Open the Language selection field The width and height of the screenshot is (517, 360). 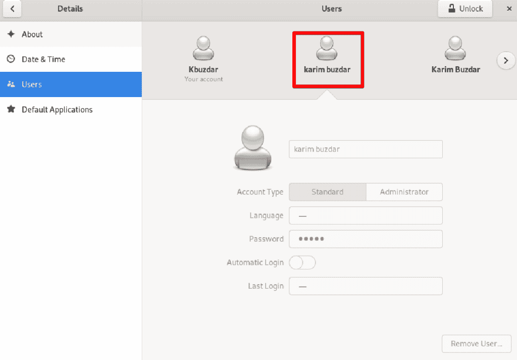click(x=365, y=215)
